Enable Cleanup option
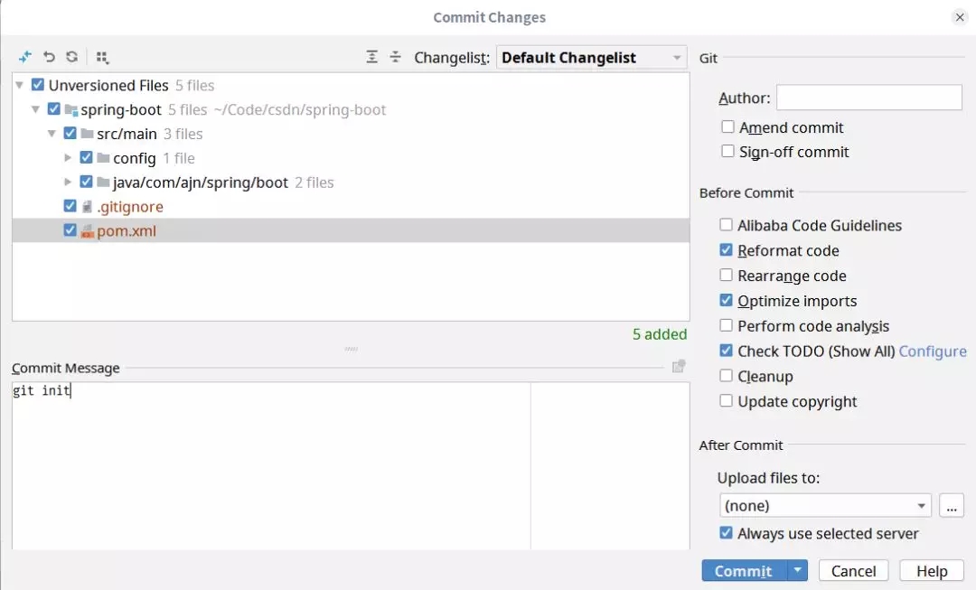 click(726, 376)
